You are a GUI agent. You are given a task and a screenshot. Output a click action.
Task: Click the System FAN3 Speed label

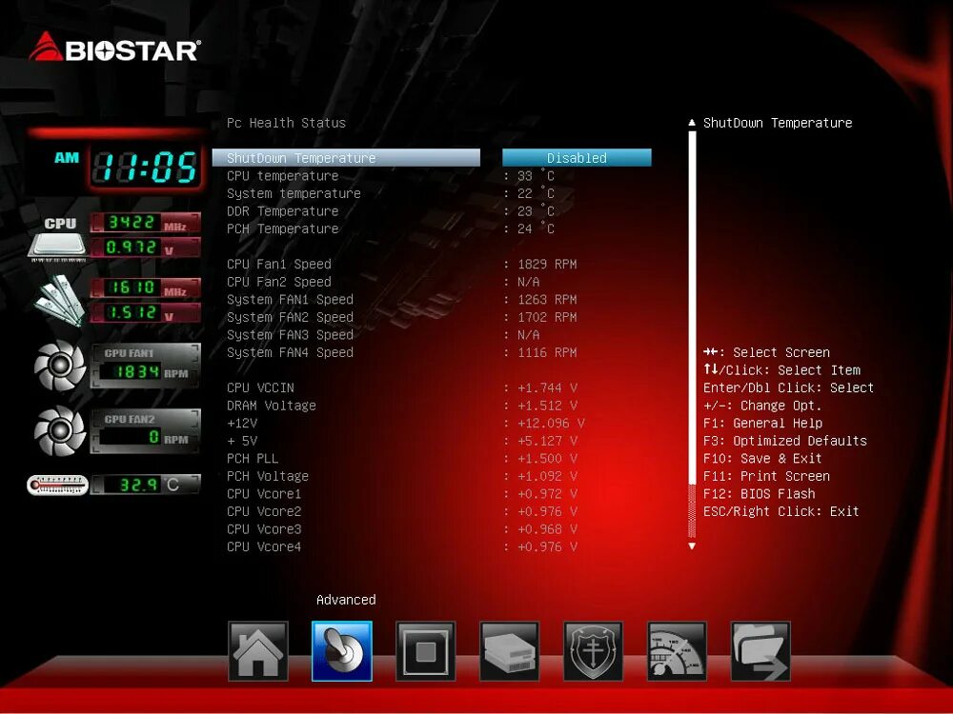pos(290,334)
